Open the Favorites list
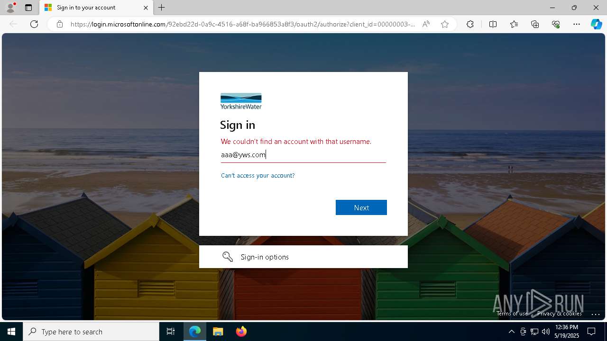The image size is (607, 341). pos(514,24)
